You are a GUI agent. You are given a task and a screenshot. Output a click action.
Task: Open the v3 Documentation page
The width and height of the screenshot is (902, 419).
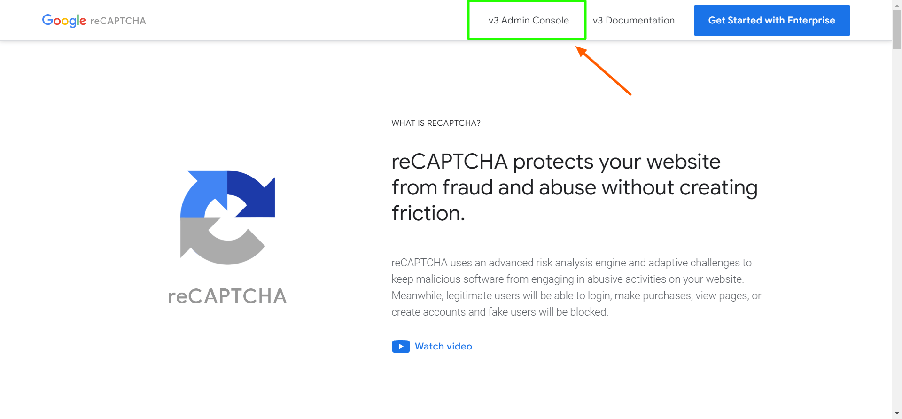pyautogui.click(x=633, y=20)
